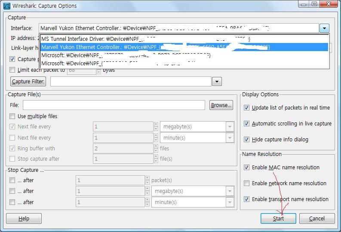Image resolution: width=341 pixels, height=232 pixels.
Task: Open the Interface dropdown arrow
Action: 324,28
